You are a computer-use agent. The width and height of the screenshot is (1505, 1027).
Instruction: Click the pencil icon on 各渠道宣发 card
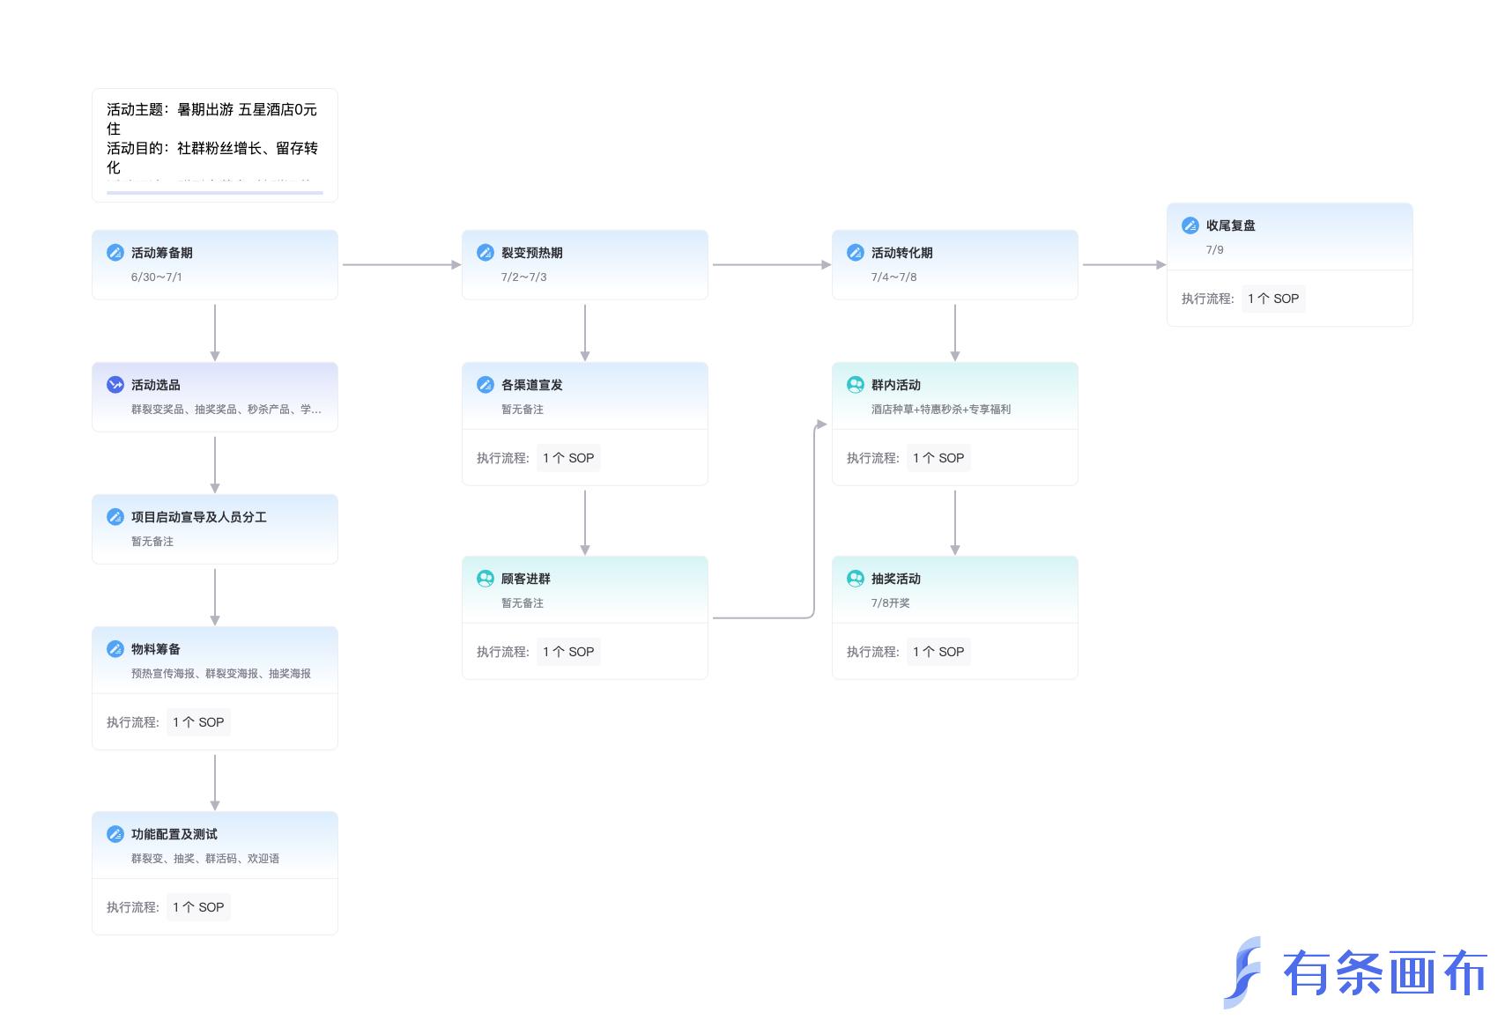[x=486, y=385]
